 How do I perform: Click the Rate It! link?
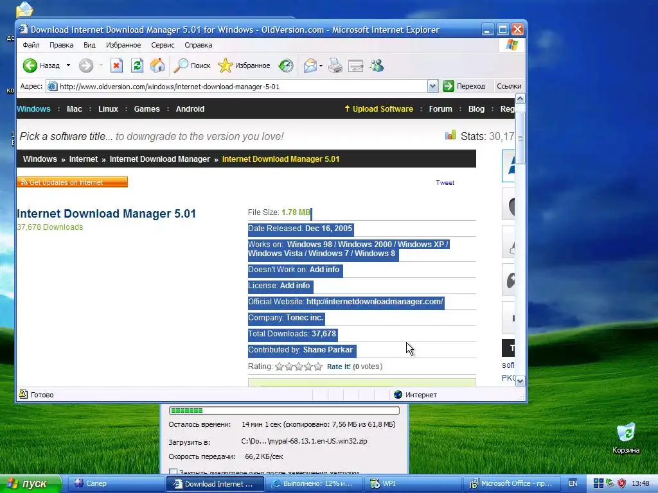coord(339,367)
